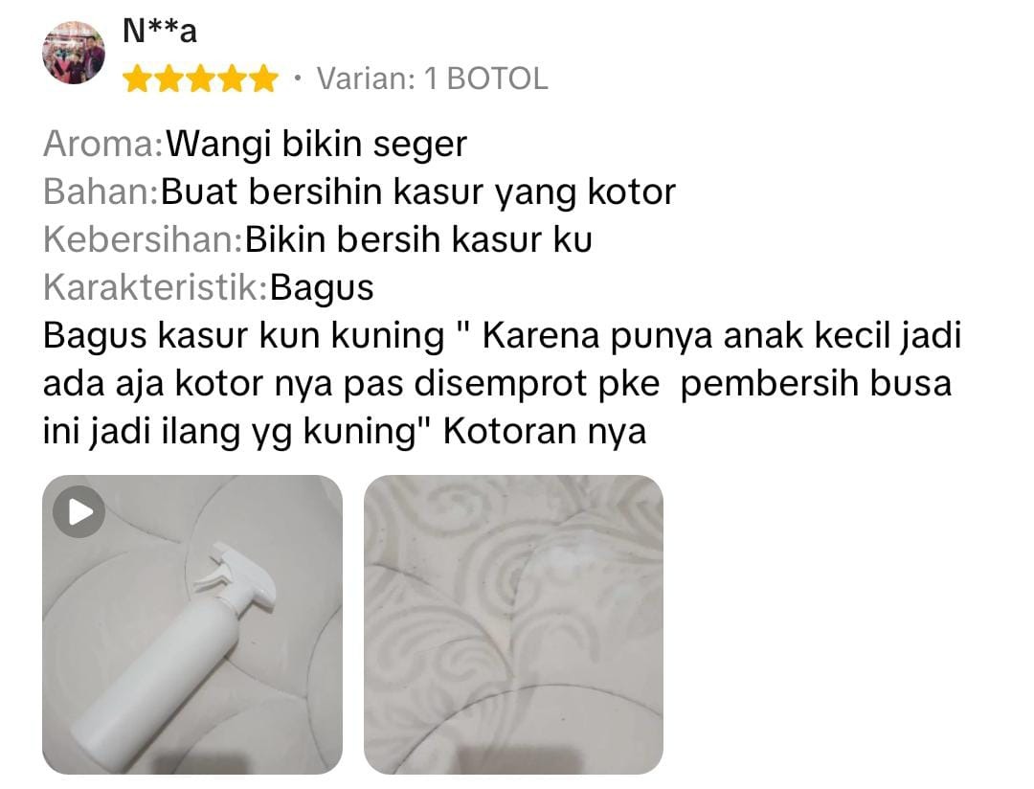Click the review text starting 'Bagus kasur'
1034x789 pixels.
pyautogui.click(x=502, y=383)
